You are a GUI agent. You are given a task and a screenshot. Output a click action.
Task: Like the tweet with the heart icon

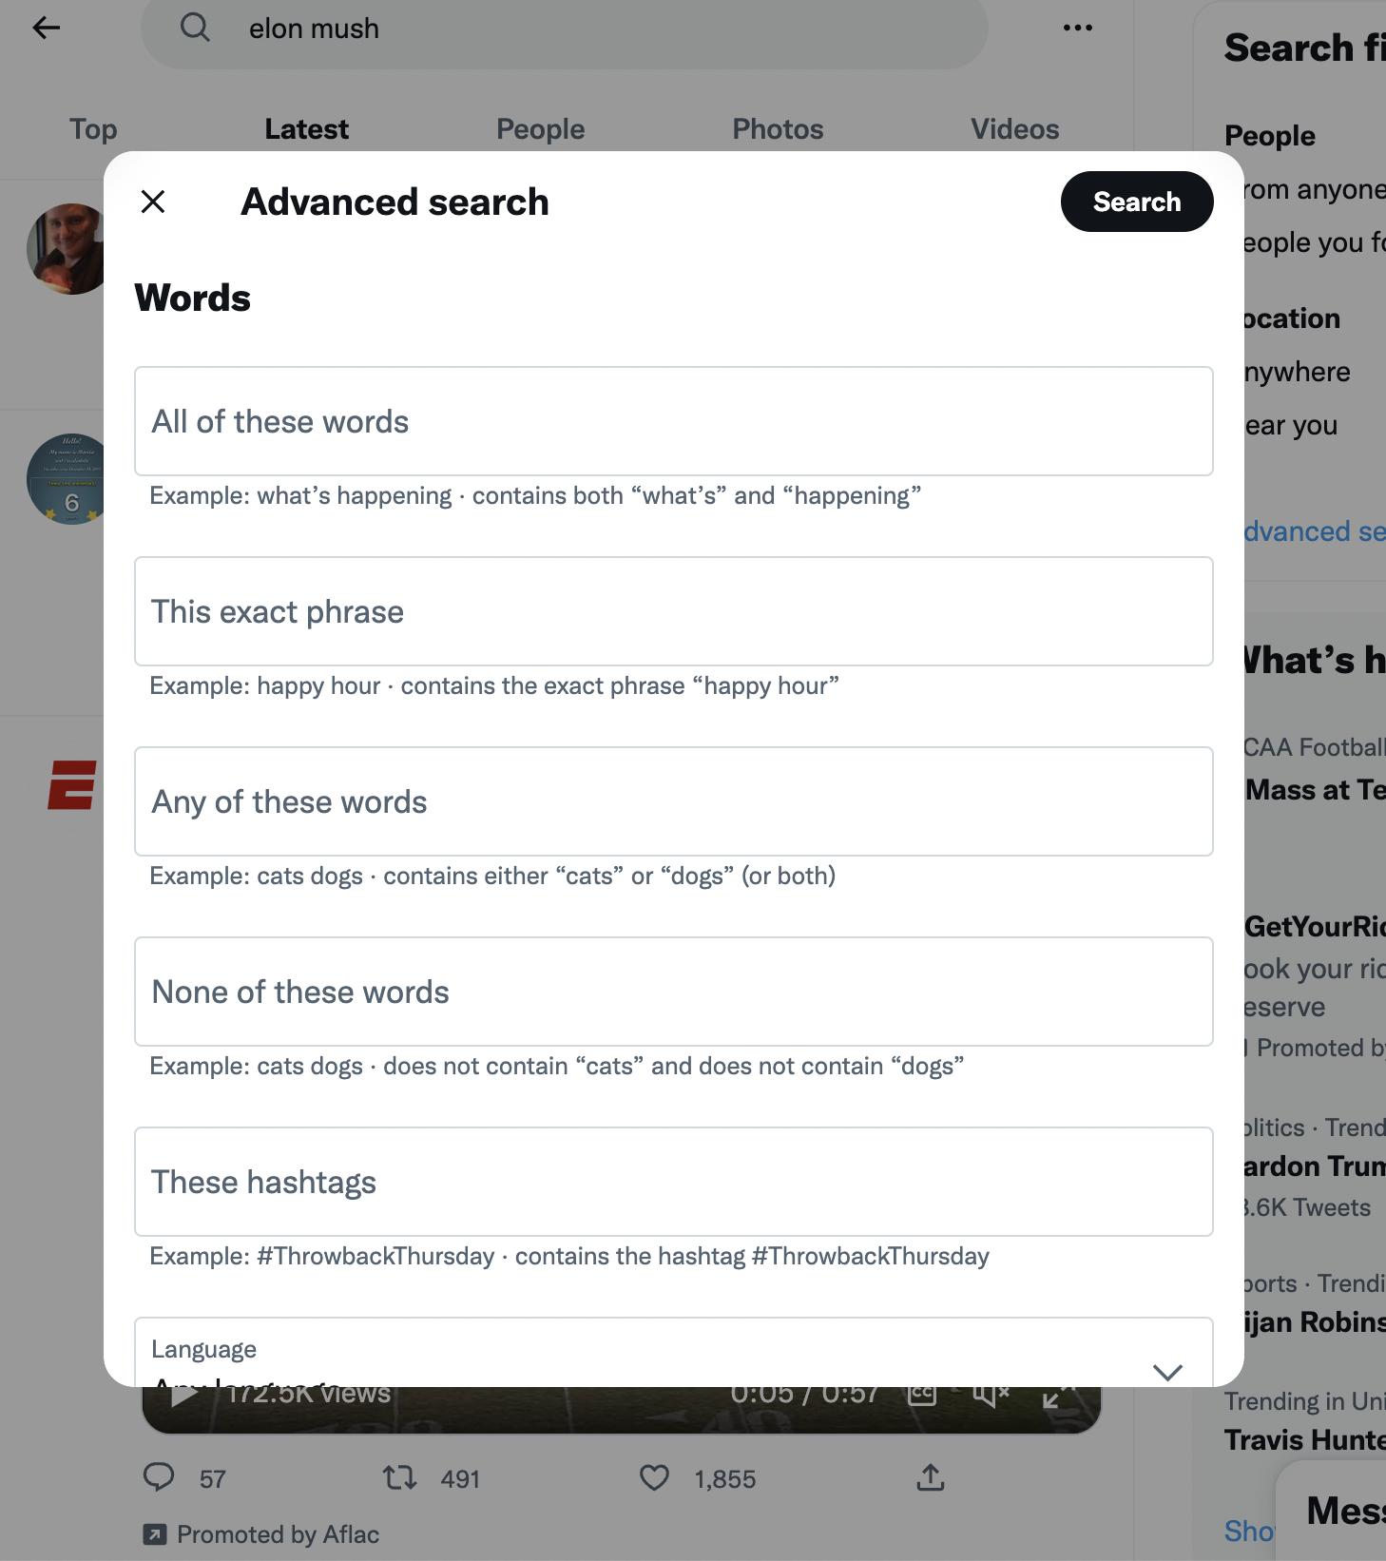[654, 1477]
